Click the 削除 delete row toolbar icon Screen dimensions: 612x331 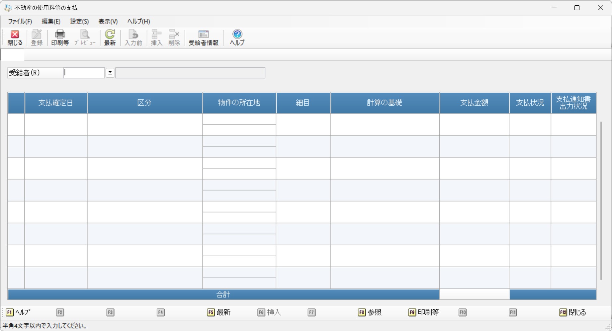pyautogui.click(x=174, y=38)
